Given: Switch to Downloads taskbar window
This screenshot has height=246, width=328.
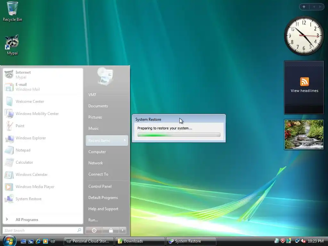Looking at the screenshot, I should click(x=140, y=241).
